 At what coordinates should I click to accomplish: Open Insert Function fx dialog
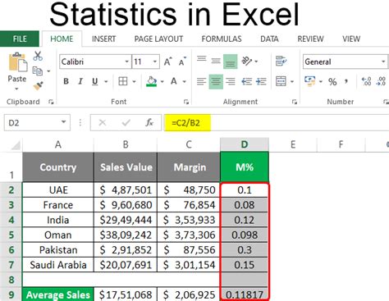pyautogui.click(x=149, y=123)
